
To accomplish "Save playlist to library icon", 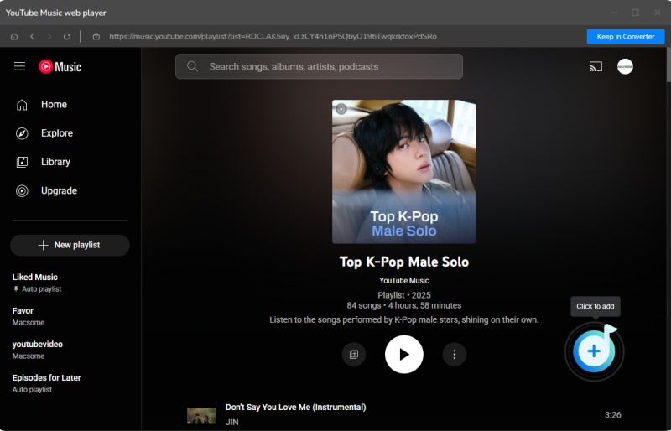I will click(x=354, y=355).
